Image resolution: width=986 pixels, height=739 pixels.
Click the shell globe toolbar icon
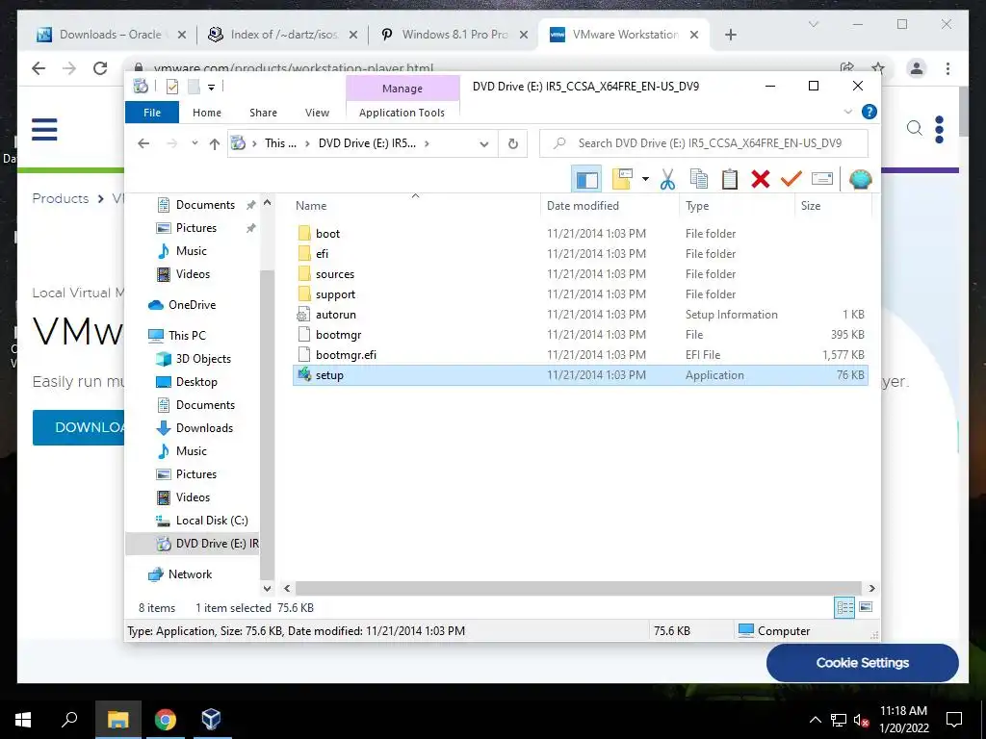(x=860, y=179)
